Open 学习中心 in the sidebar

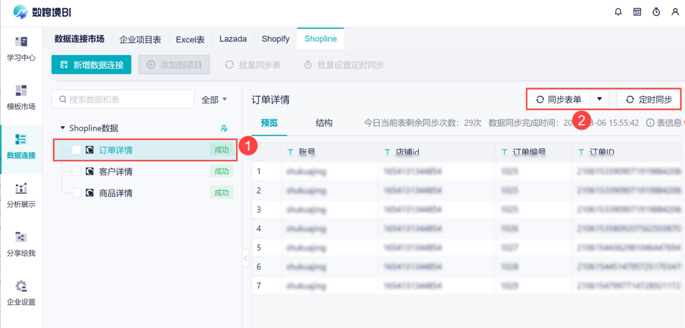coord(21,49)
